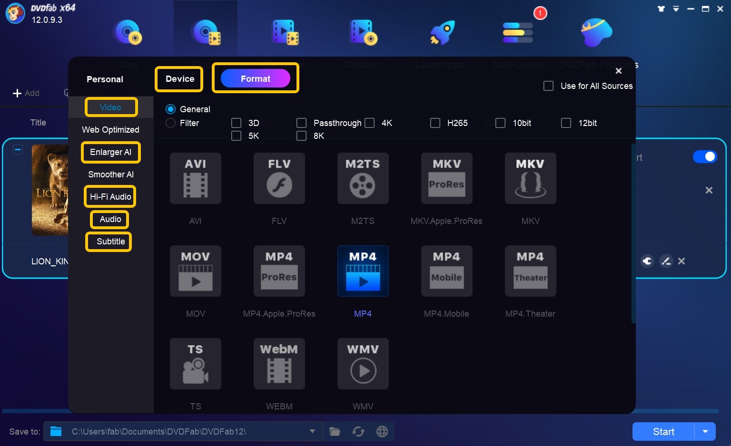The width and height of the screenshot is (731, 446).
Task: Switch to the Device tab
Action: [x=179, y=79]
